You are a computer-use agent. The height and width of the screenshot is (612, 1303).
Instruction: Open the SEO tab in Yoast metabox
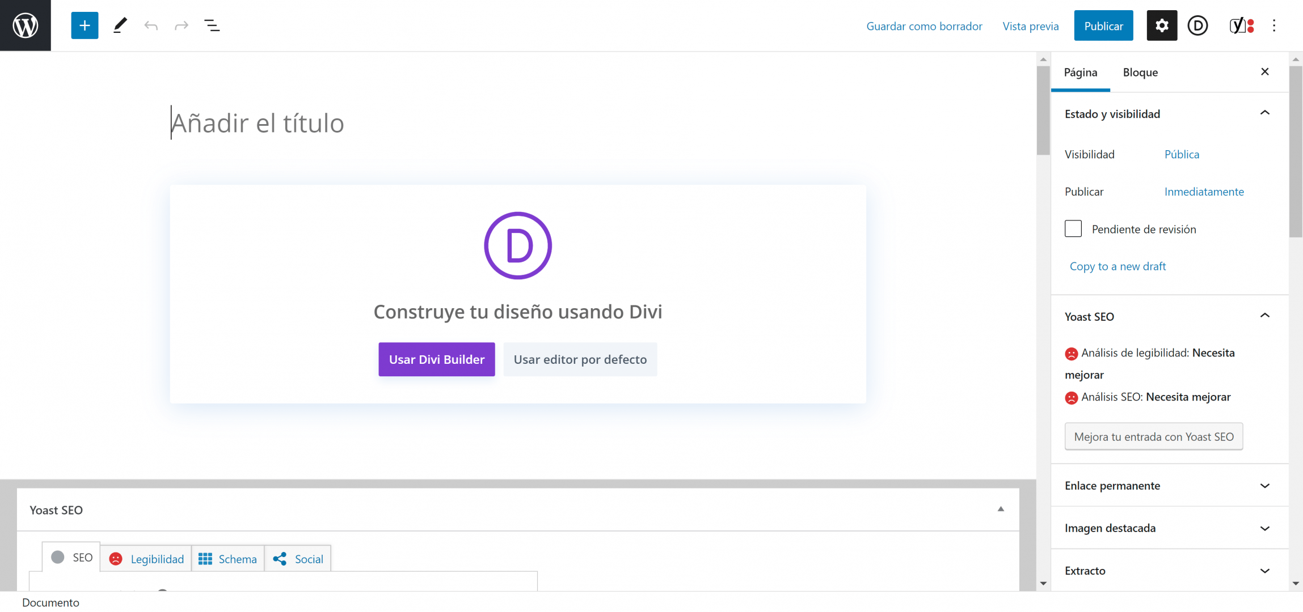(71, 557)
